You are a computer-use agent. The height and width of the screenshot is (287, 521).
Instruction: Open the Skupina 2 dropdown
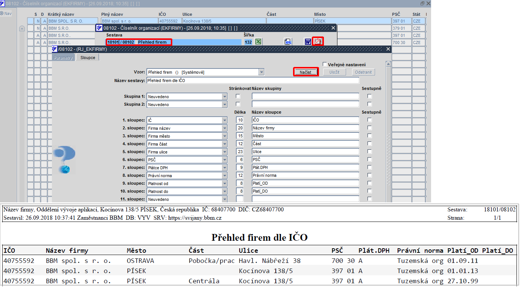click(x=225, y=105)
